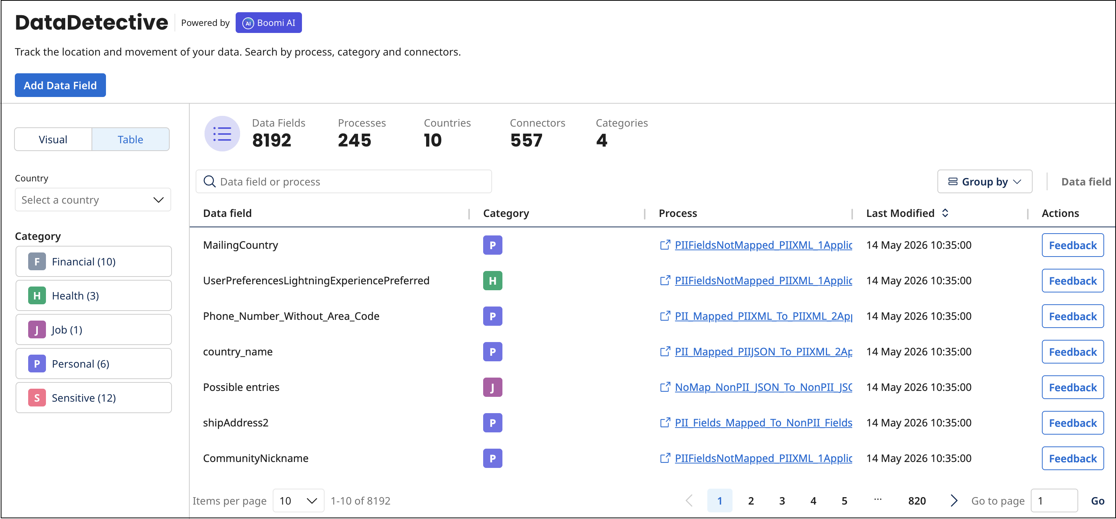
Task: Click the MailingCountry data field cell
Action: coord(240,245)
